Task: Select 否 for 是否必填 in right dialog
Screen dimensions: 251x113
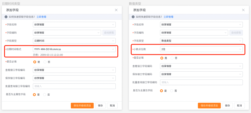Action: click(x=172, y=58)
